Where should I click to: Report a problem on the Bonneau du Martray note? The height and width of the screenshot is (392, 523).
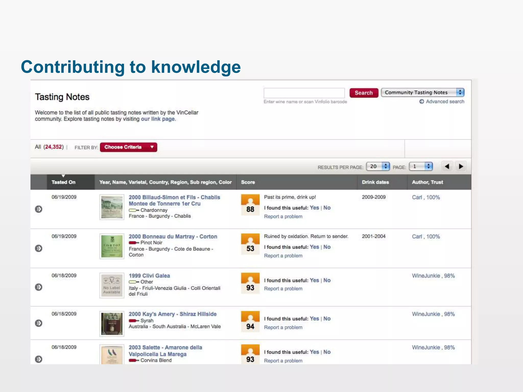[283, 256]
